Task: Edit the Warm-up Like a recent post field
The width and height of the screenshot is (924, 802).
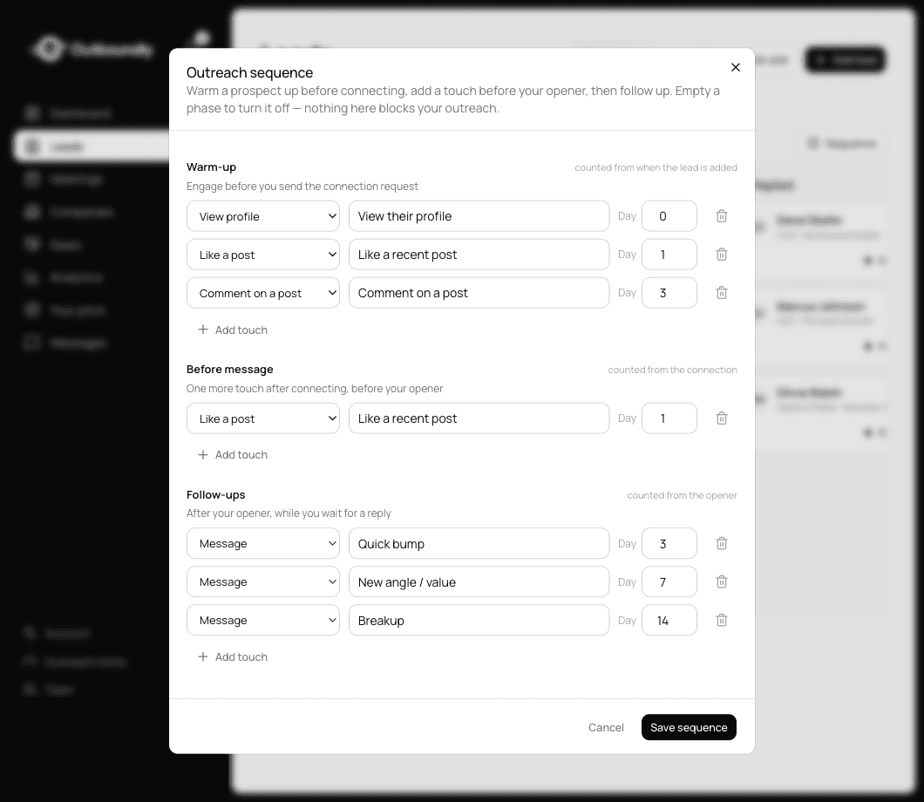Action: [479, 255]
